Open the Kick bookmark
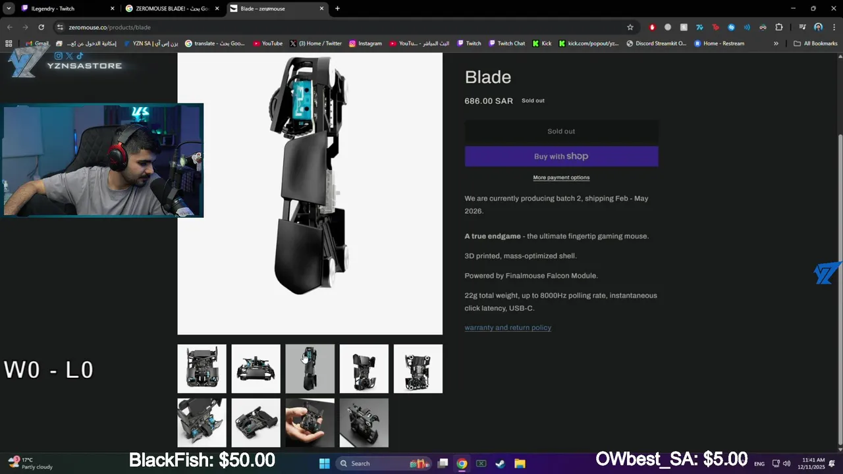Screen dimensions: 843x474 (541, 43)
